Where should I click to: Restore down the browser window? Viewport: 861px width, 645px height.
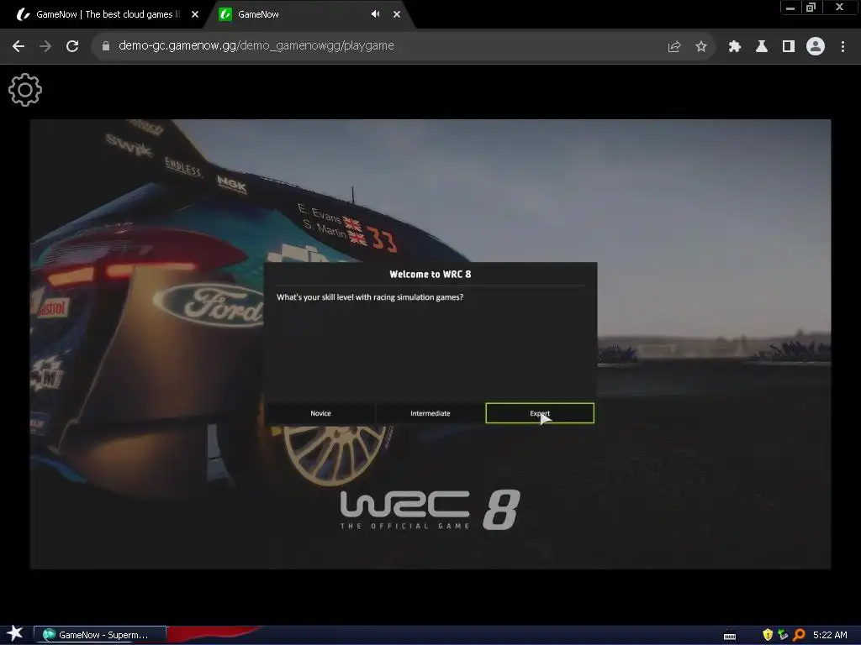[811, 8]
